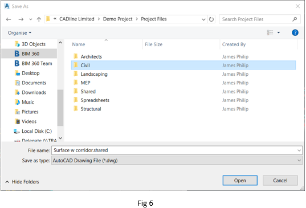The height and width of the screenshot is (208, 306).
Task: Select the Civil folder
Action: click(183, 65)
